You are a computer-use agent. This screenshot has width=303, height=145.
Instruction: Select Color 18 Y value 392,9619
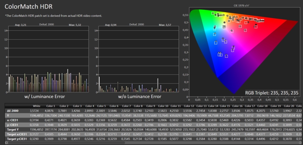point(262,115)
